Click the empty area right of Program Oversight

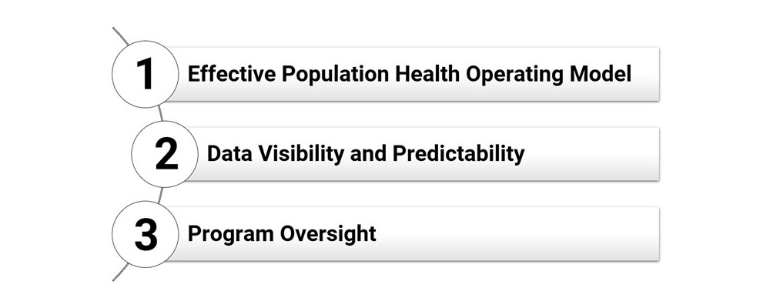(x=517, y=234)
